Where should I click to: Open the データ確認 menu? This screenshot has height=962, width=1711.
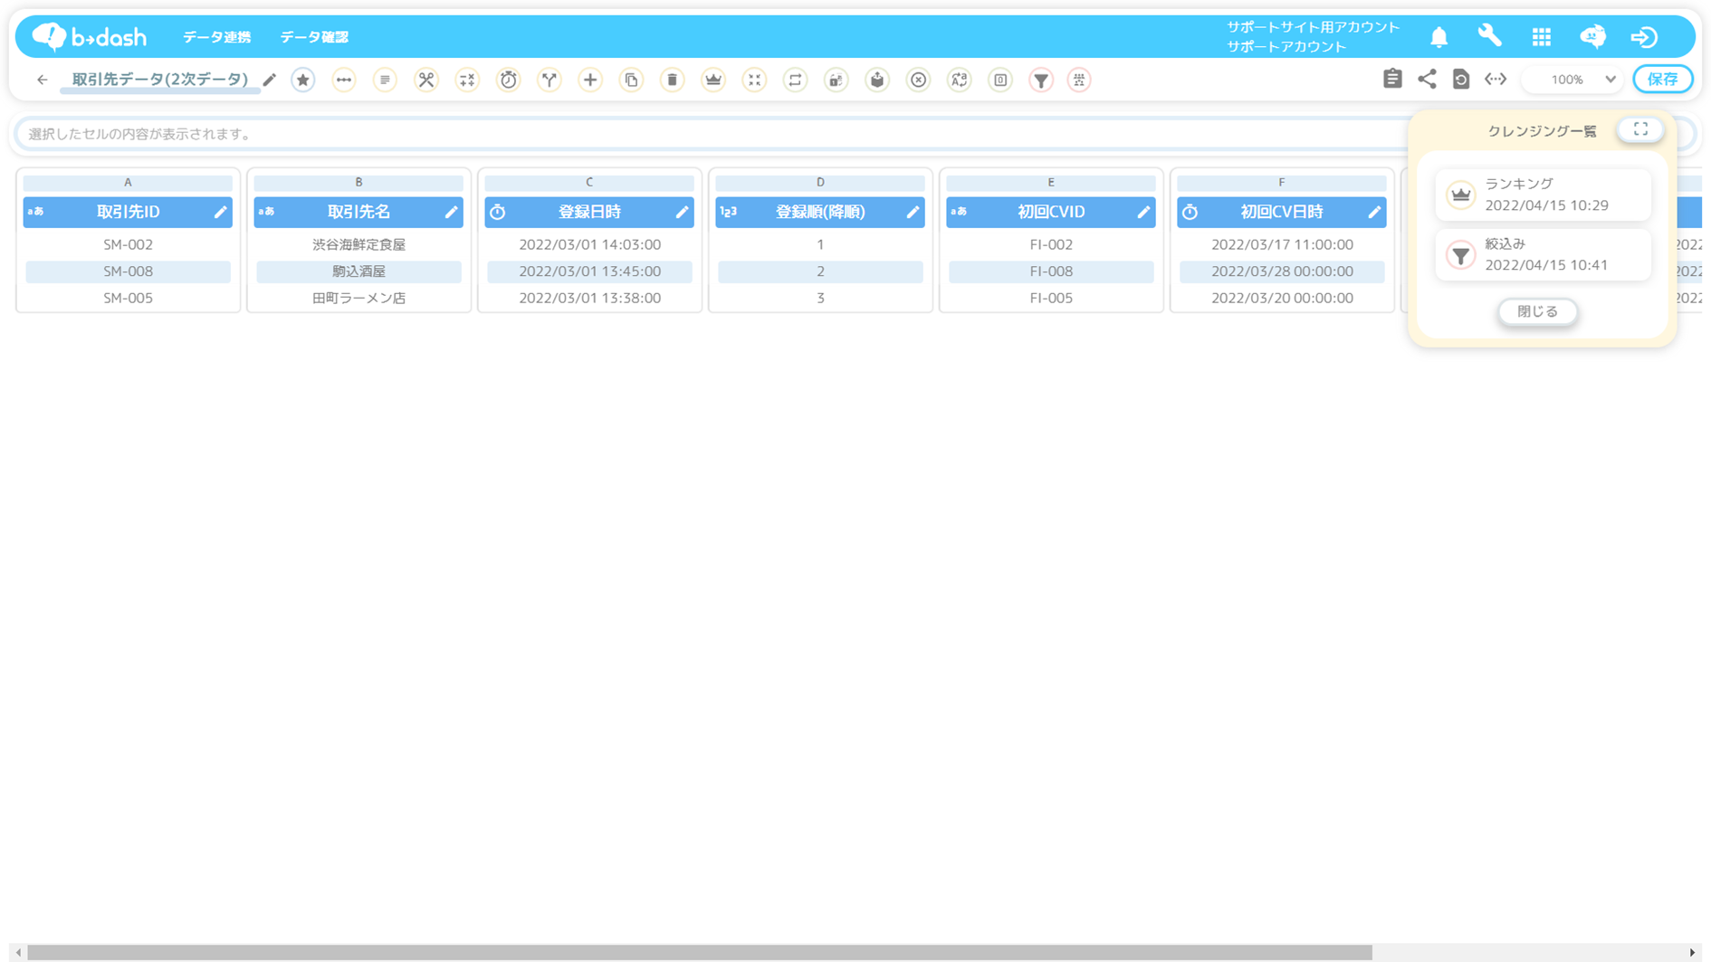pos(314,37)
